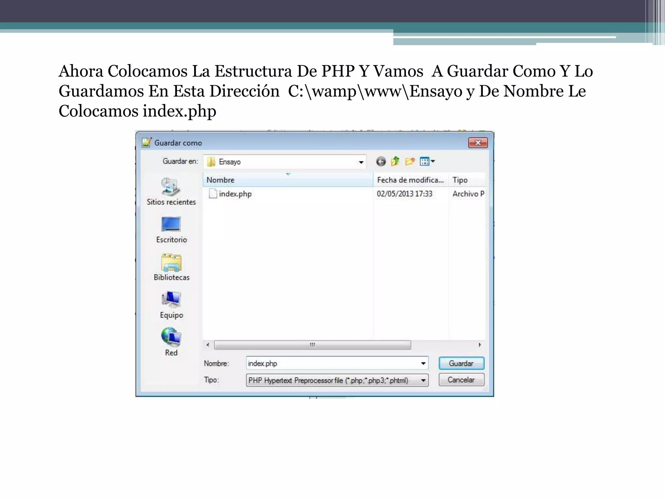Go to Escritorio in the places bar

(171, 230)
